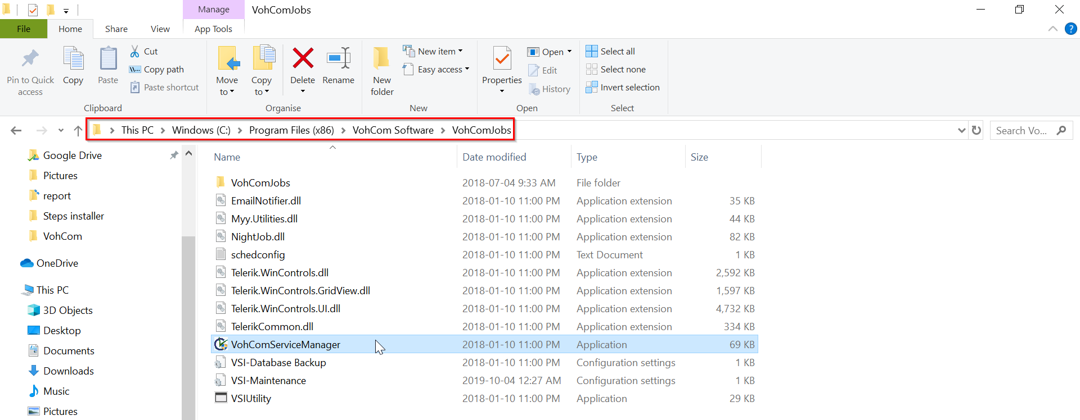This screenshot has width=1080, height=420.
Task: Open the App Tools tab
Action: click(213, 29)
